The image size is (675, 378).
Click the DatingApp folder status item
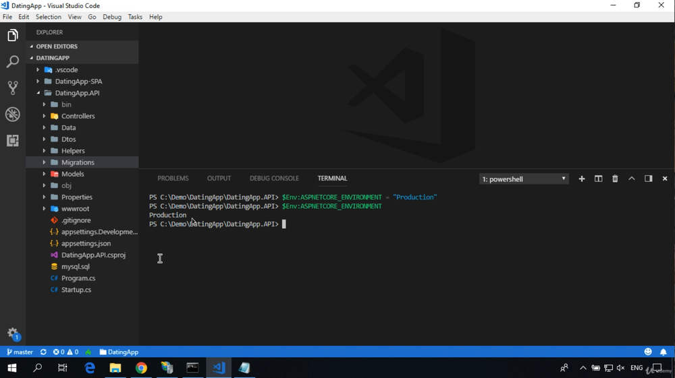point(119,352)
